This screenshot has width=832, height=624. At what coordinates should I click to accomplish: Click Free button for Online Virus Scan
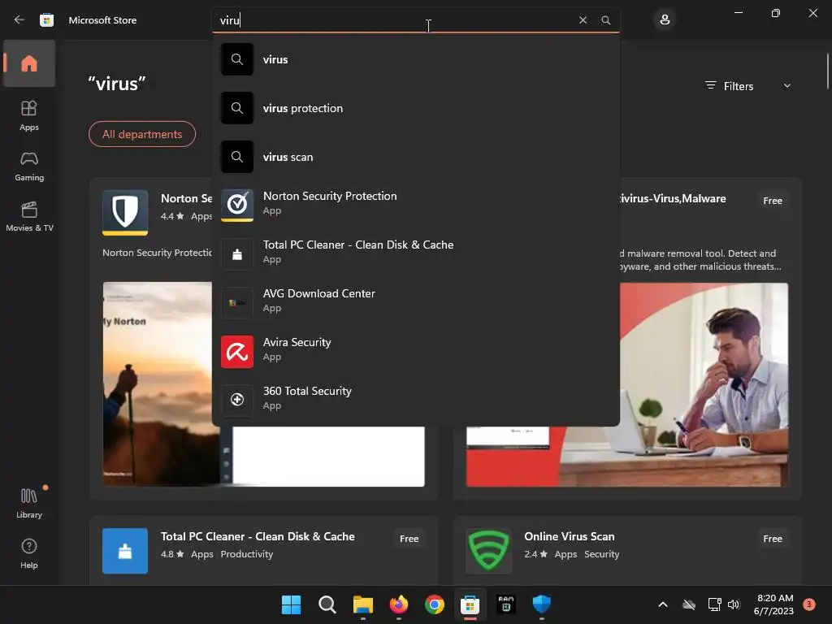click(773, 539)
